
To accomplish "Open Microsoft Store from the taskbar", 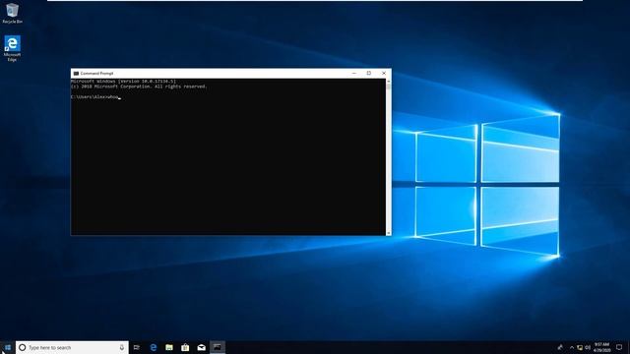I will pos(185,347).
